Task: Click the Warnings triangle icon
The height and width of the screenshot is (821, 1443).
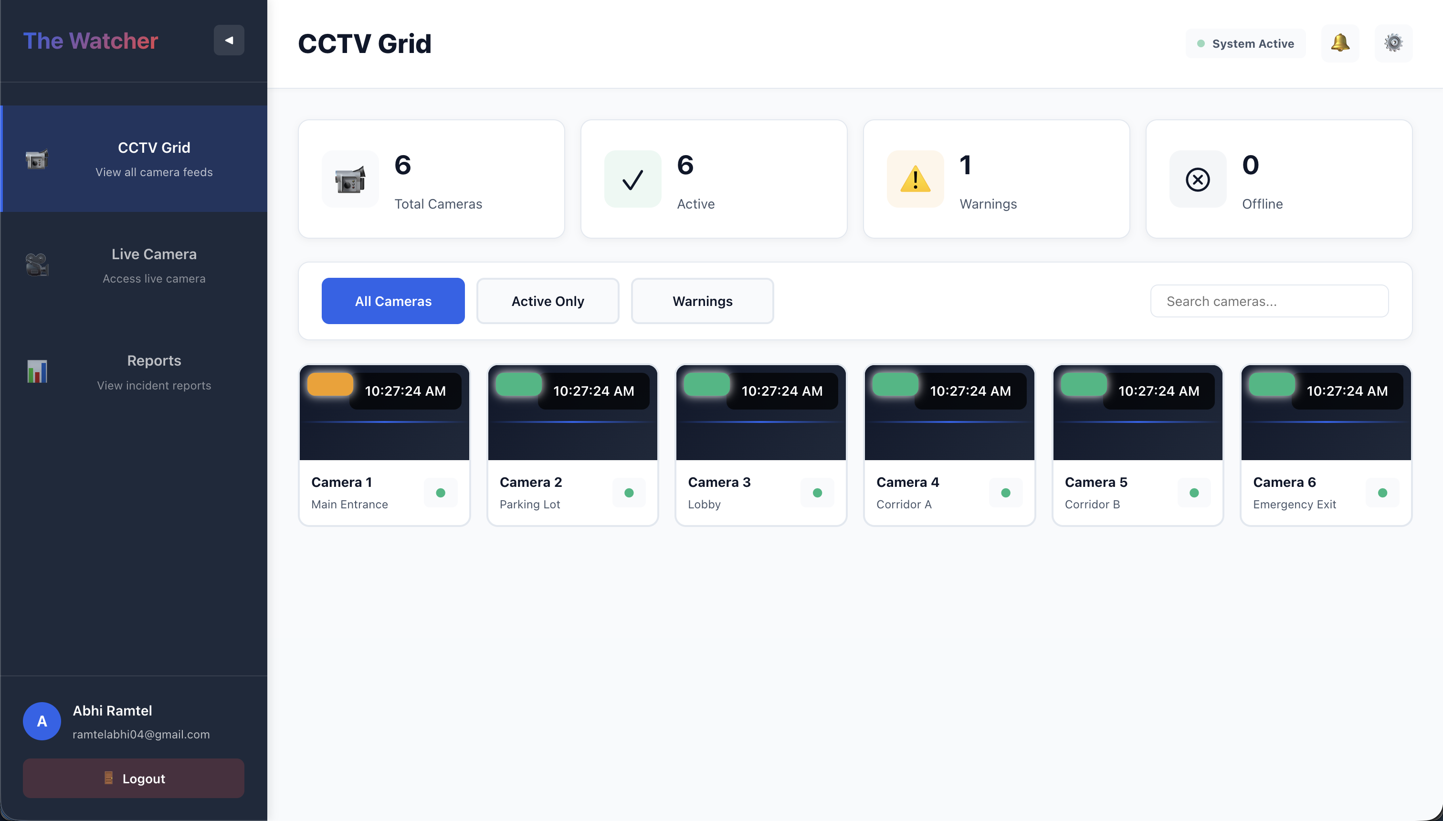Action: [x=915, y=179]
